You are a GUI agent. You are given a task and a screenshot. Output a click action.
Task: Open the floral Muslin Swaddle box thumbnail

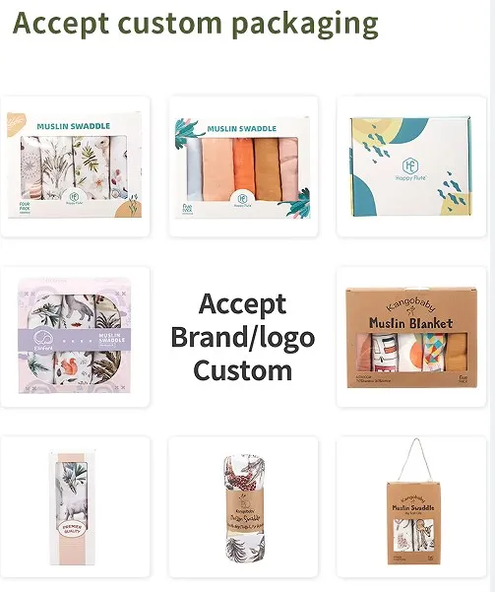[75, 166]
